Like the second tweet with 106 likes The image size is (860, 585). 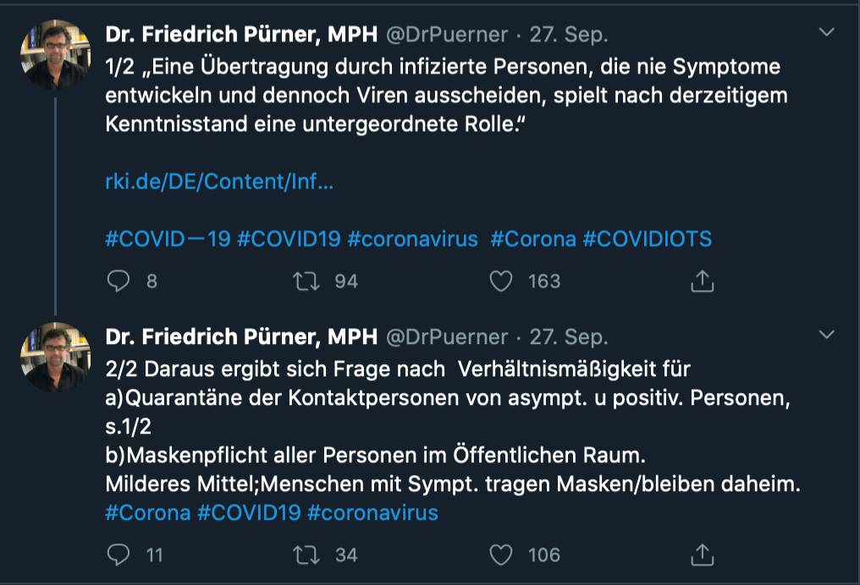click(x=501, y=555)
